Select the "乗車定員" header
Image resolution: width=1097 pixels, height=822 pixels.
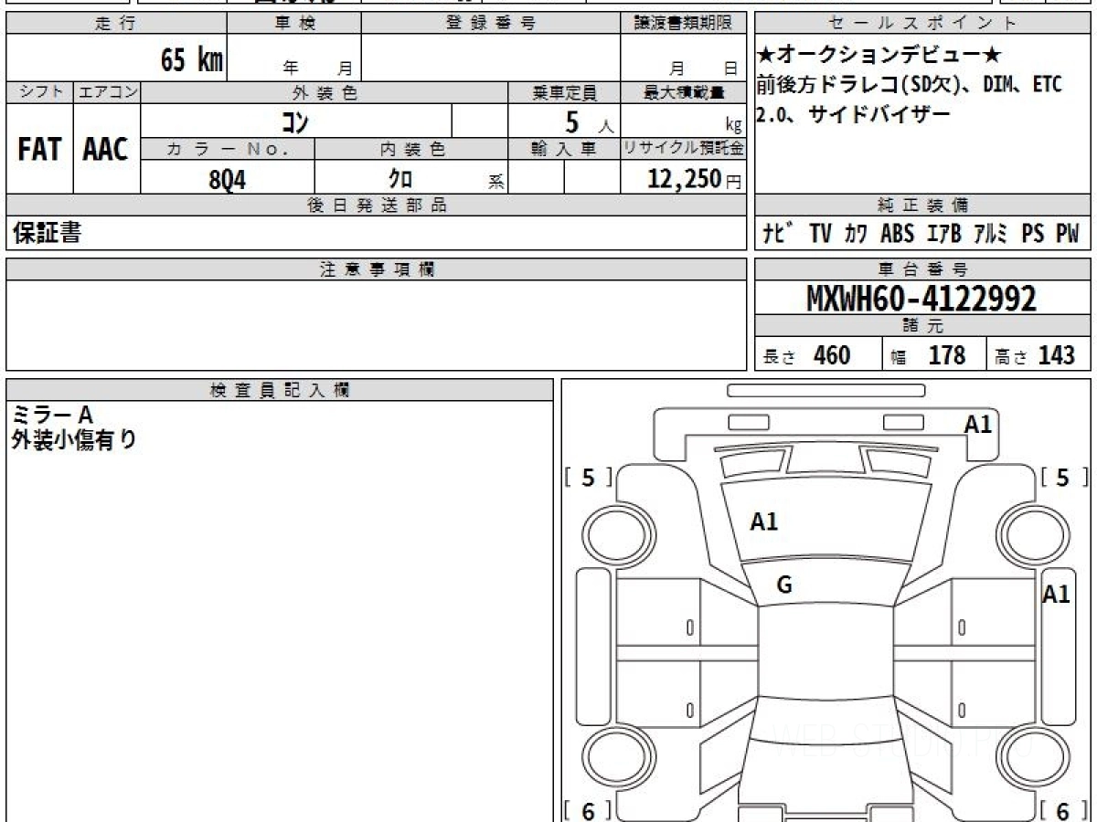click(564, 92)
